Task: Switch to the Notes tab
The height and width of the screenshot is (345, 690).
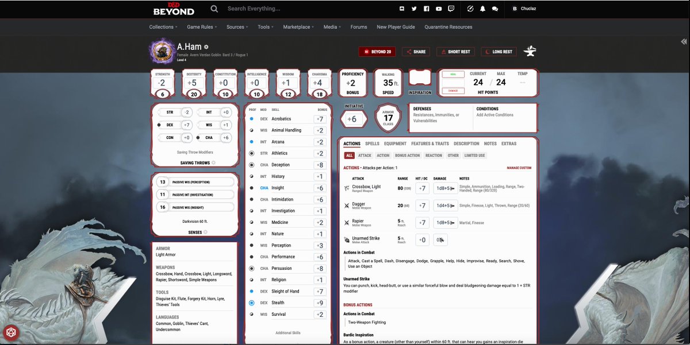Action: pos(490,144)
